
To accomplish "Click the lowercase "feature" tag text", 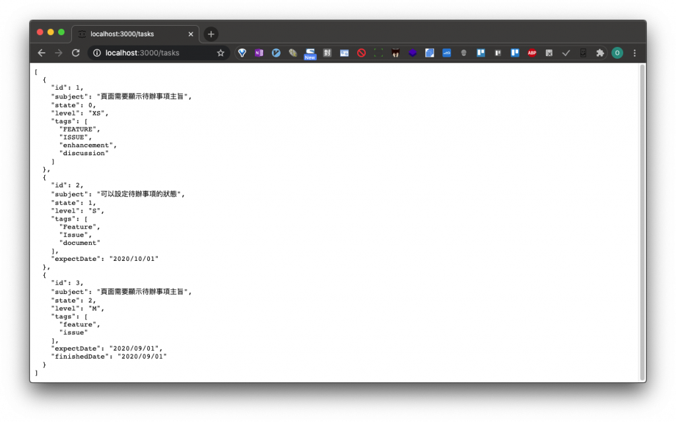I will 80,324.
